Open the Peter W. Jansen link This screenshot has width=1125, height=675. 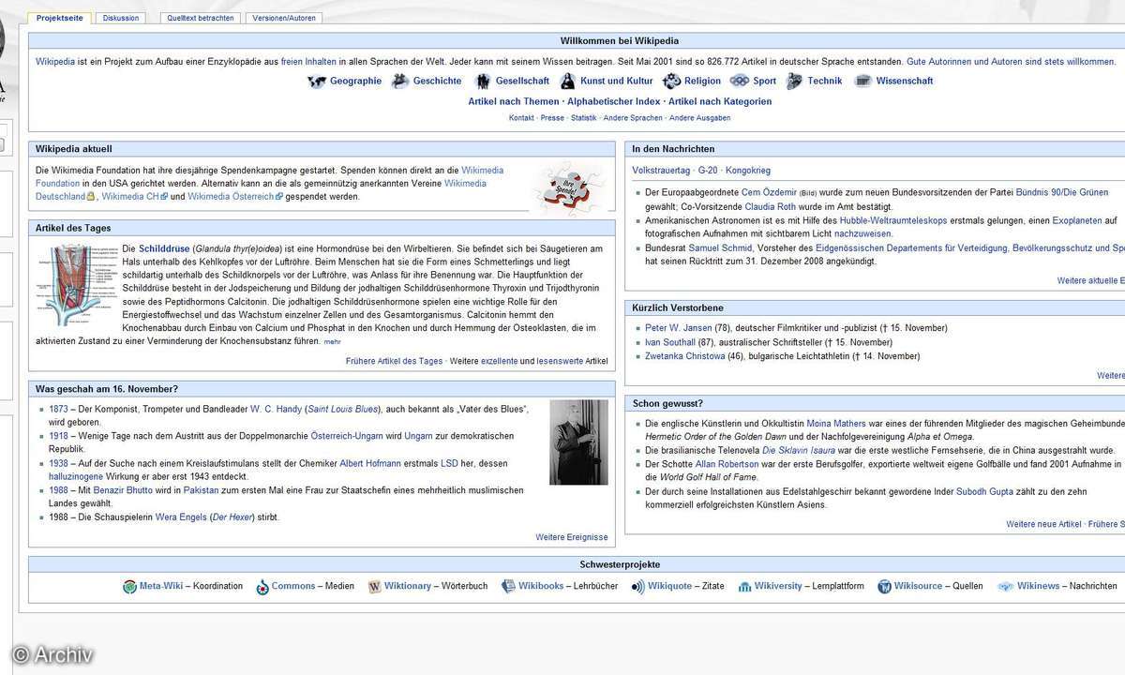click(x=679, y=328)
